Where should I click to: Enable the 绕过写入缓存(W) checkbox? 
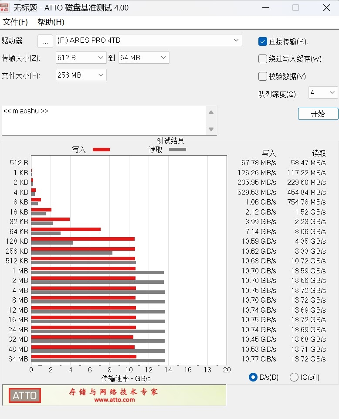[x=263, y=59]
